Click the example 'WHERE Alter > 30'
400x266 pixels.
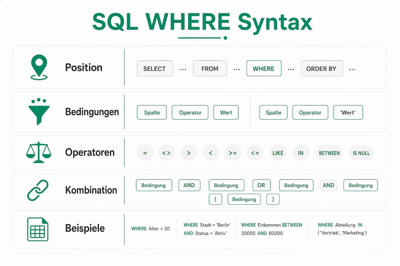[150, 229]
